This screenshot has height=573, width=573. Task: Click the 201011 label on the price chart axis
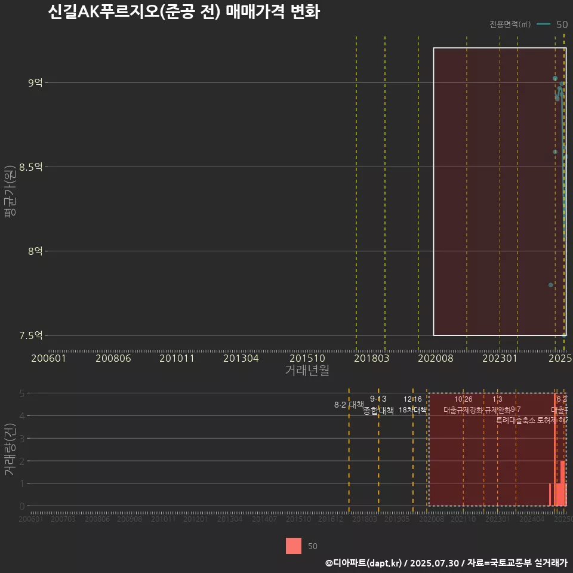pos(177,358)
